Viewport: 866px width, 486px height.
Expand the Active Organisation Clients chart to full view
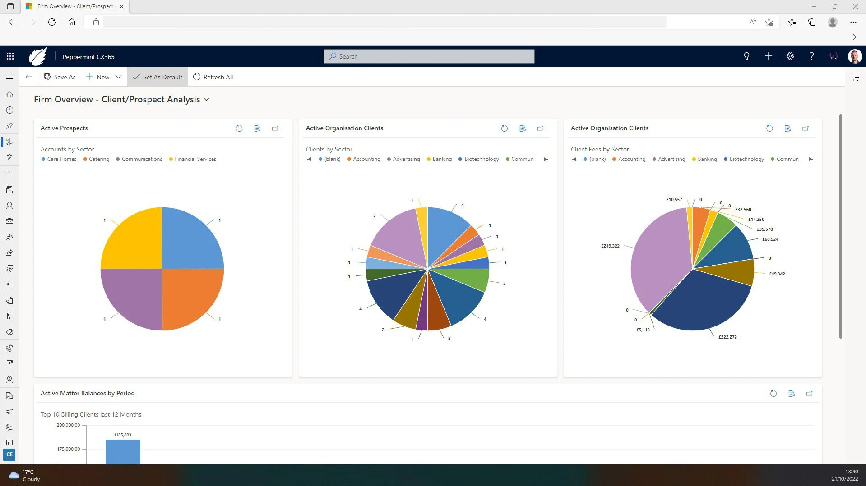pyautogui.click(x=540, y=128)
